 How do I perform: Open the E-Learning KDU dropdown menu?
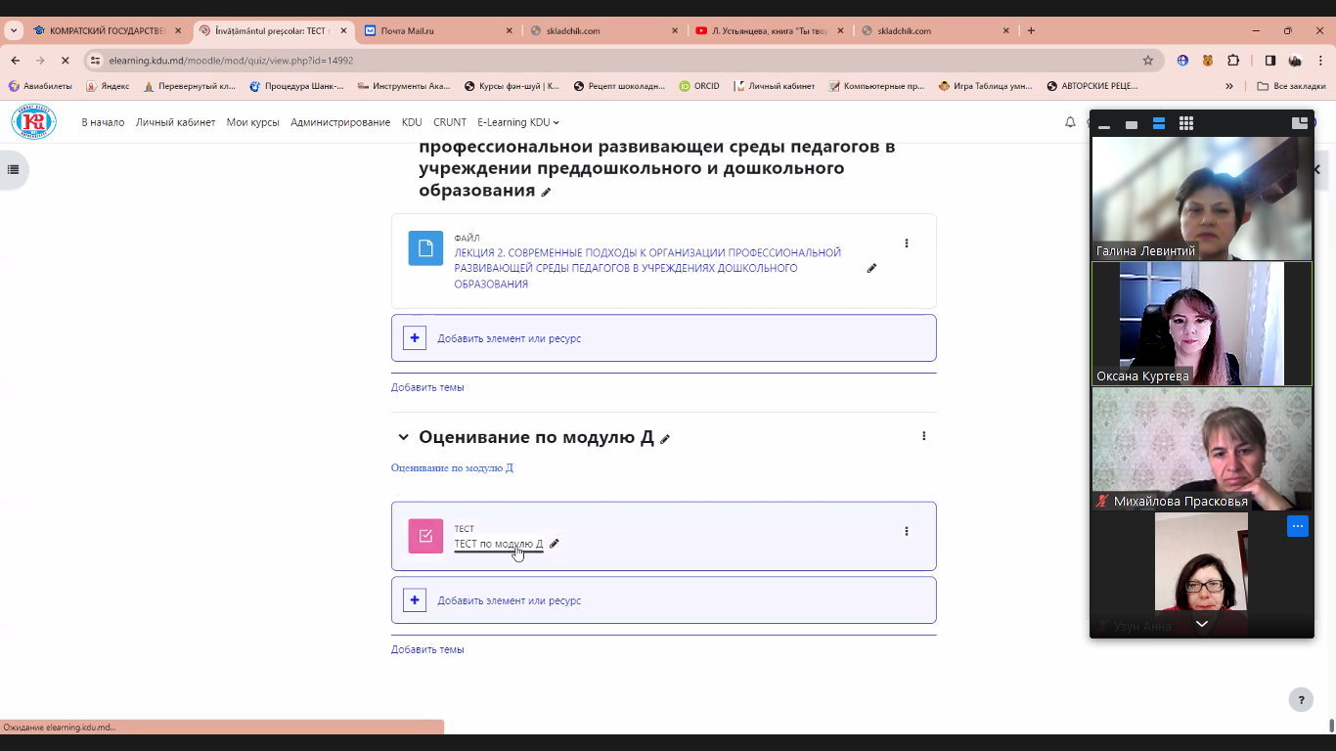[518, 122]
